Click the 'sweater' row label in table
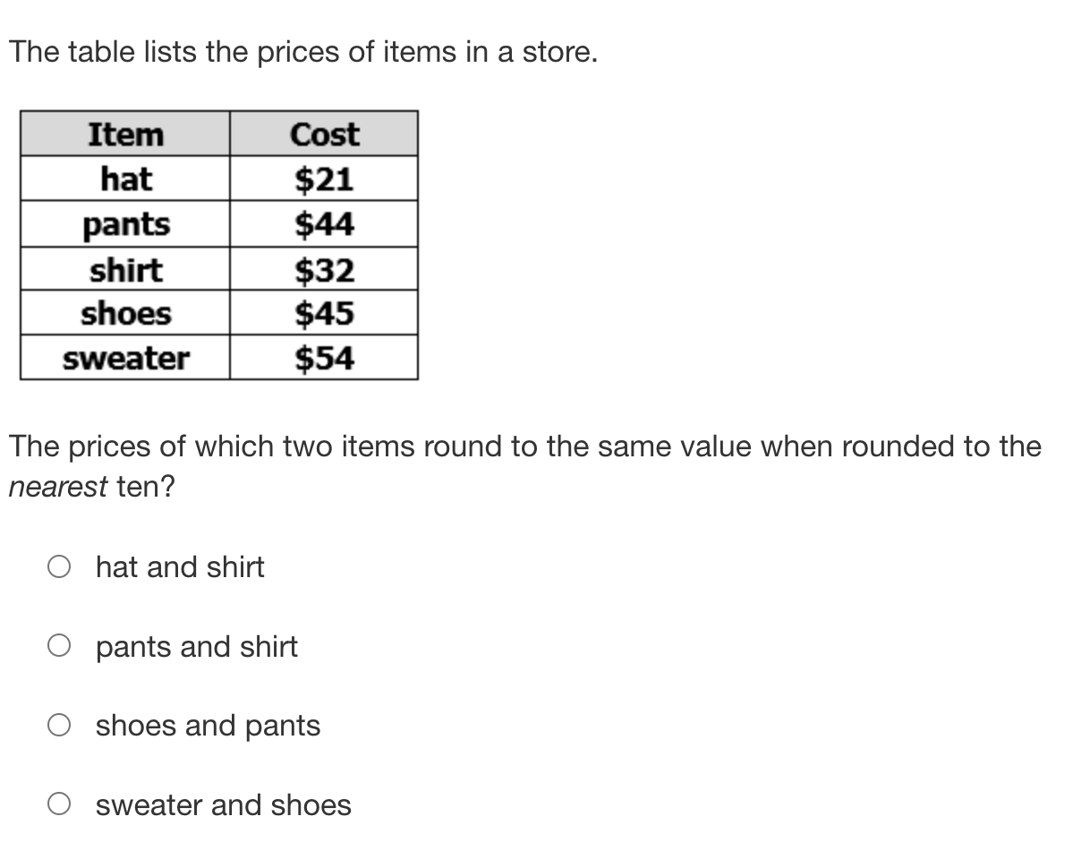This screenshot has width=1090, height=859. click(125, 359)
